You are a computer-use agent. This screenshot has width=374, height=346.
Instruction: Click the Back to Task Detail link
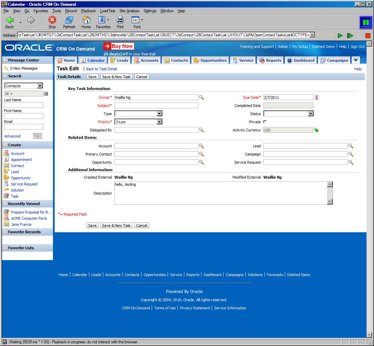[x=101, y=69]
